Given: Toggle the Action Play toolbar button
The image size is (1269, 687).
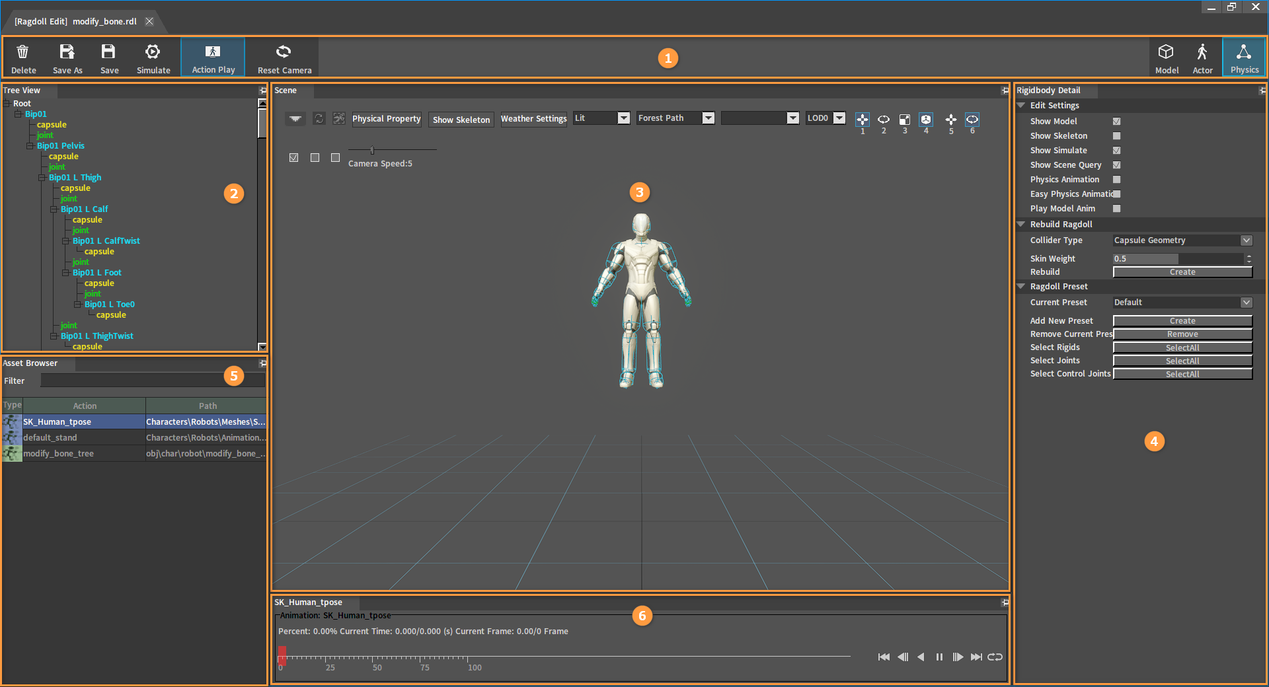Looking at the screenshot, I should point(213,57).
